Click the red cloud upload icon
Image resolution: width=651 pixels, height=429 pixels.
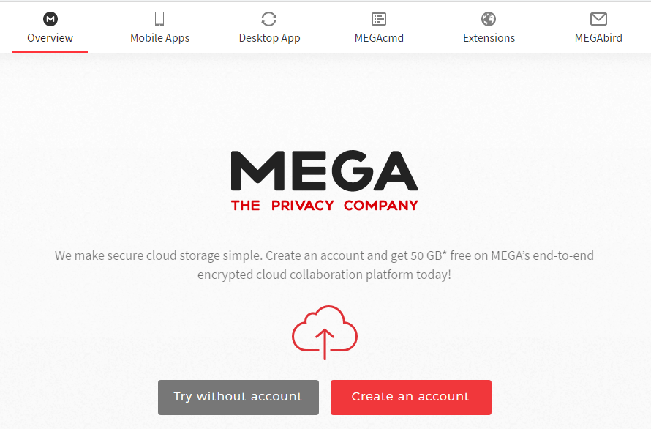(325, 332)
